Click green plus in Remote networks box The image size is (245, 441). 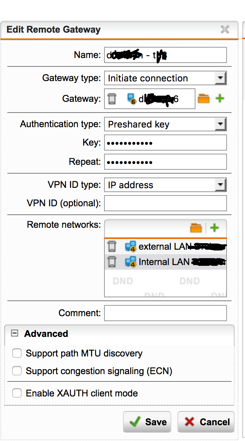(x=214, y=228)
